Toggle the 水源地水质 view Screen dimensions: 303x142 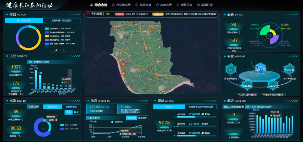(x=71, y=107)
